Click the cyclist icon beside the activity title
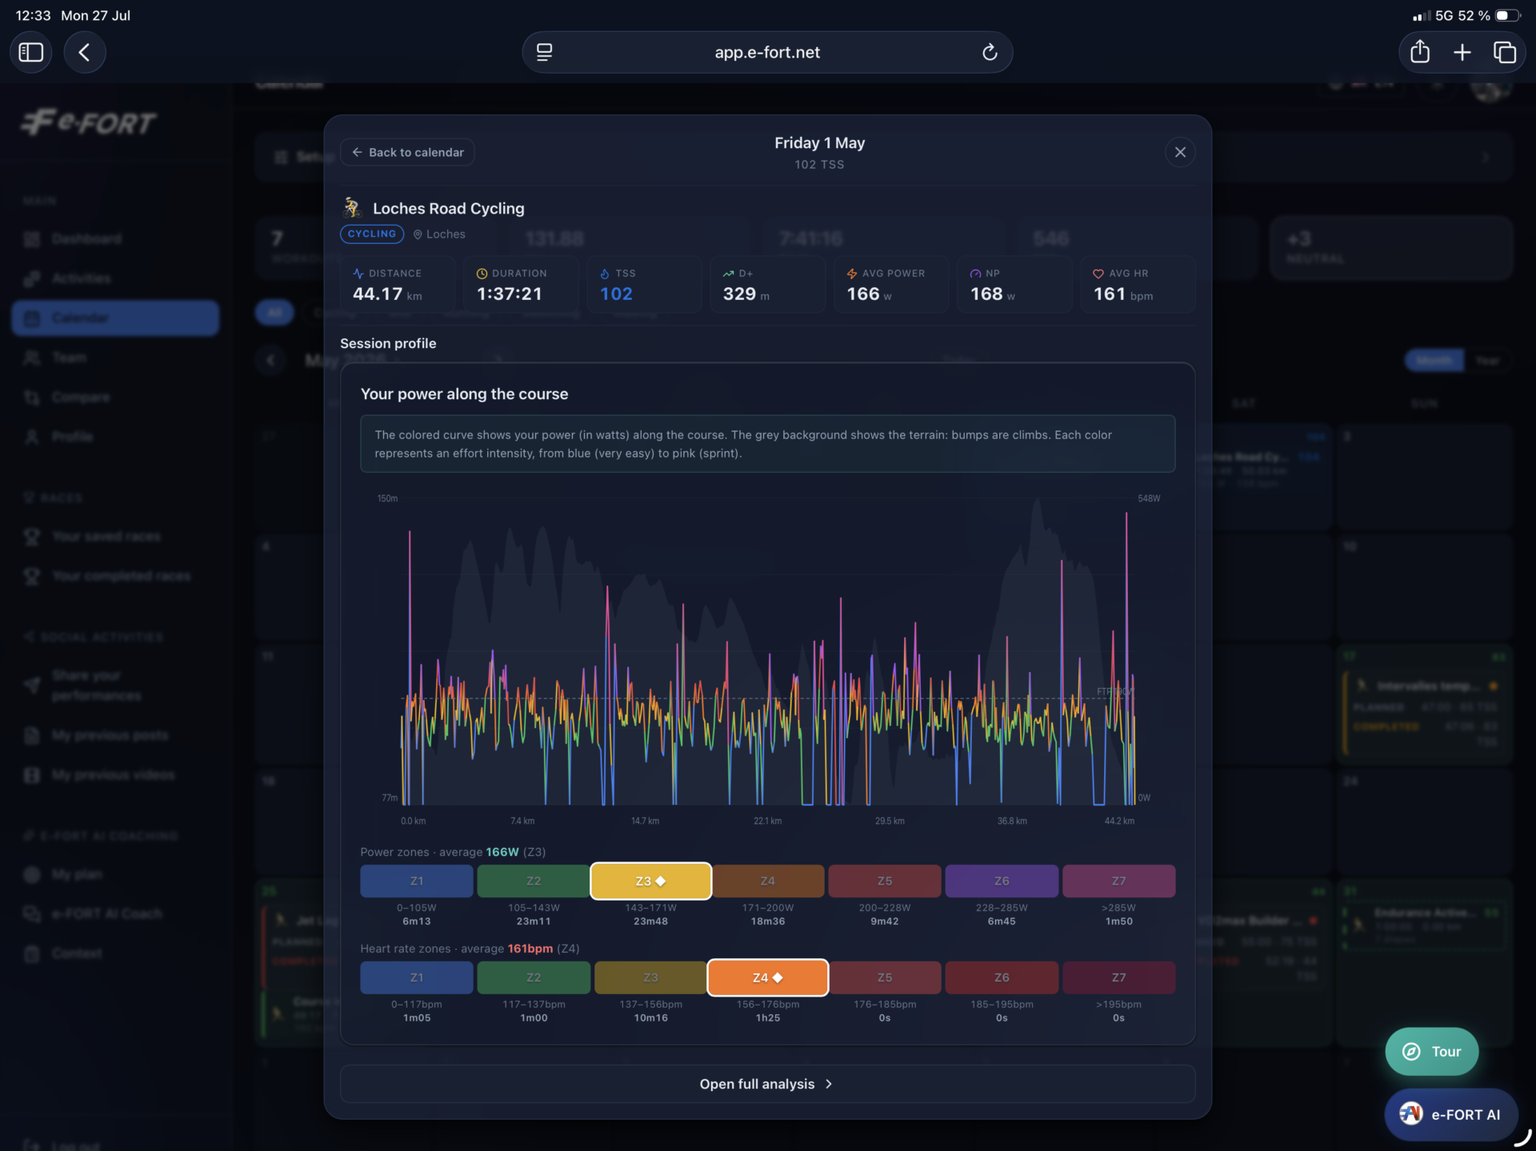The height and width of the screenshot is (1151, 1536). pyautogui.click(x=352, y=208)
